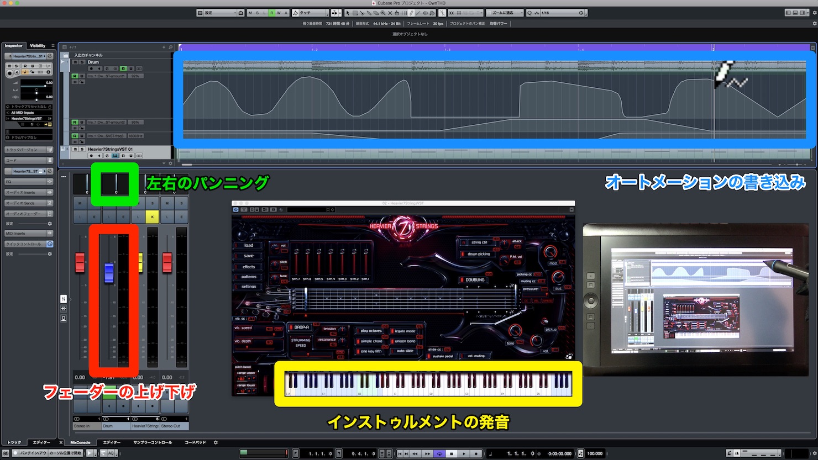Image resolution: width=818 pixels, height=460 pixels.
Task: Toggle DOUBLING in Heavier7Strings plugin
Action: click(x=472, y=280)
